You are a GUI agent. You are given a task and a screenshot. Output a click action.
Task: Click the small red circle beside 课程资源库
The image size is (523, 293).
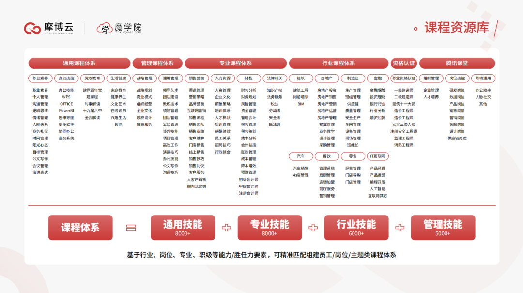tap(415, 29)
